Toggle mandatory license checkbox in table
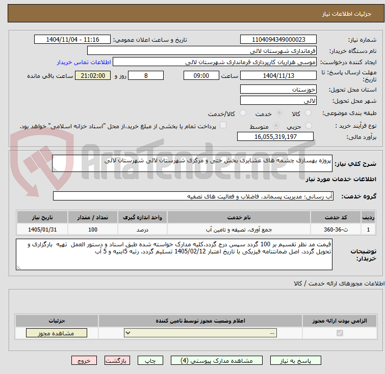The height and width of the screenshot is (374, 385). 340,333
